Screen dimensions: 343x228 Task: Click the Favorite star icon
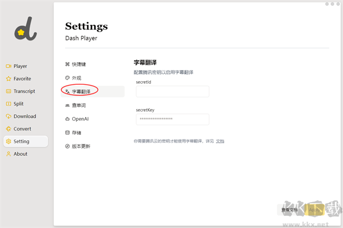coord(8,79)
